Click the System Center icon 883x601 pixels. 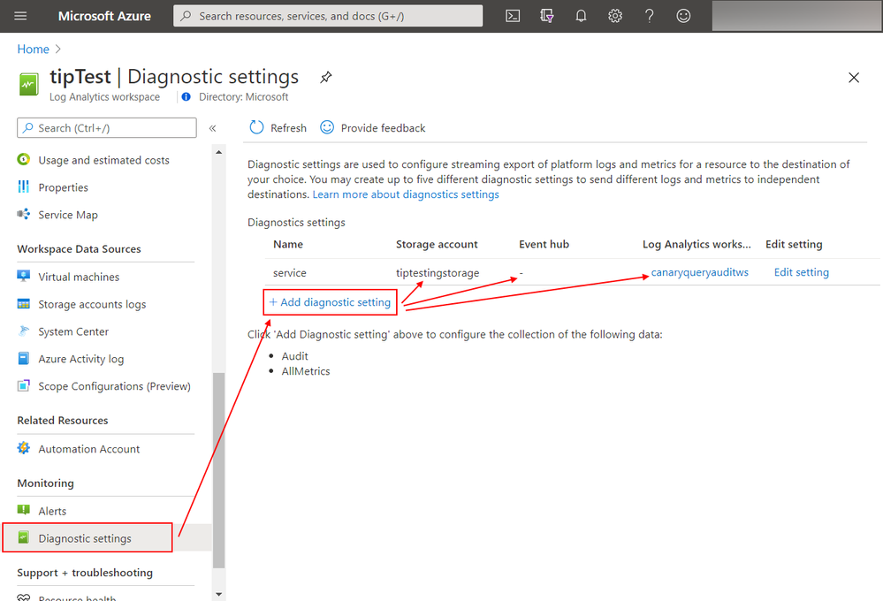pos(24,331)
